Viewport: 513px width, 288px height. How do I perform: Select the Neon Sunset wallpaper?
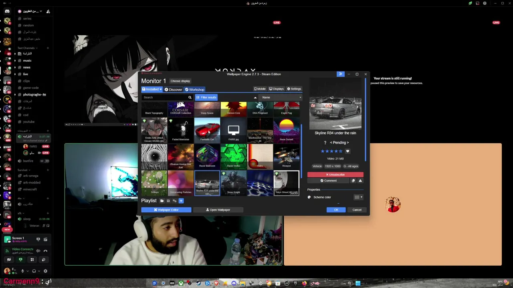coord(287,130)
